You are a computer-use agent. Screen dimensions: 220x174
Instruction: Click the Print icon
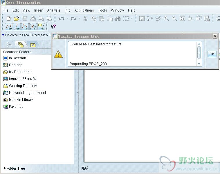tap(33, 18)
